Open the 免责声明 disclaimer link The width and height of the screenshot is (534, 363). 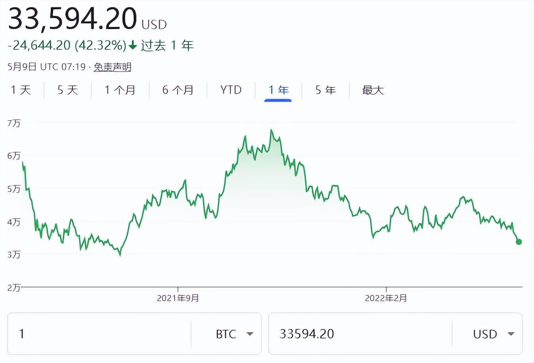click(x=112, y=67)
